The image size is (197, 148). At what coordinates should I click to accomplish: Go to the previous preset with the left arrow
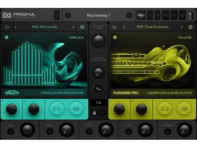(68, 15)
